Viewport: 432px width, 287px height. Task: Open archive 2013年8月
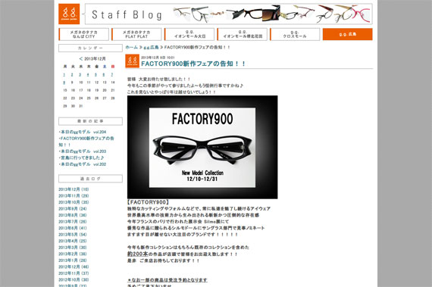click(x=73, y=215)
